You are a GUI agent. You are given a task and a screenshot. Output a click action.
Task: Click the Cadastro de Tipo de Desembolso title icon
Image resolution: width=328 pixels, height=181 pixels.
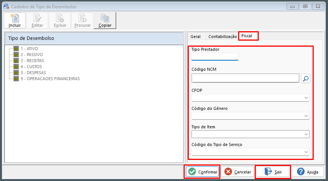click(x=6, y=6)
